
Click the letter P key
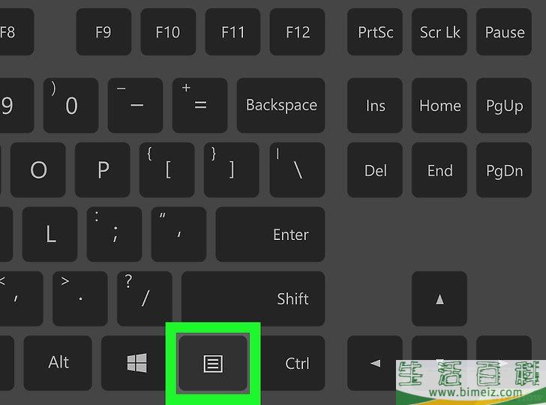(102, 170)
